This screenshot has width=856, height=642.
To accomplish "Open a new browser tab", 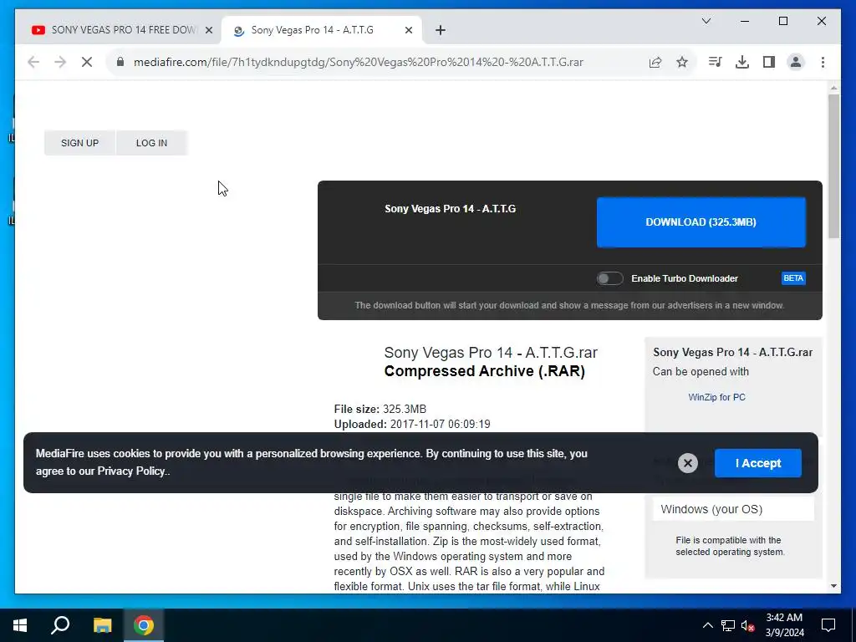I will click(441, 31).
